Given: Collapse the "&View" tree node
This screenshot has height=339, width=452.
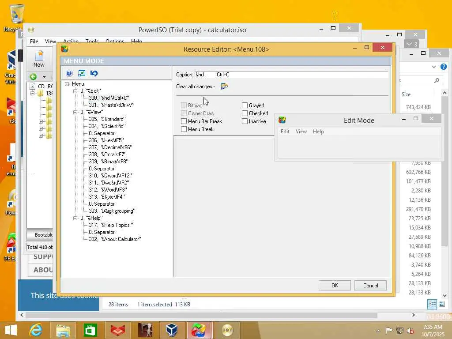Looking at the screenshot, I should point(75,112).
